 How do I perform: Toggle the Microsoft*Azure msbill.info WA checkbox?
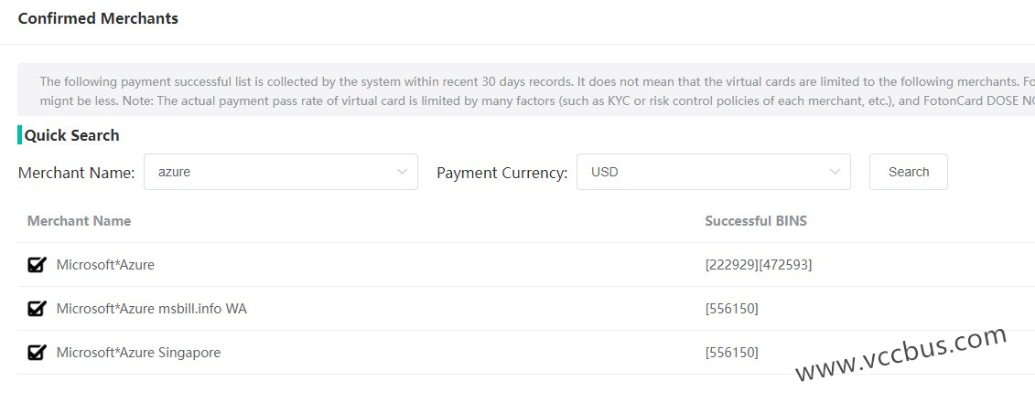(37, 309)
